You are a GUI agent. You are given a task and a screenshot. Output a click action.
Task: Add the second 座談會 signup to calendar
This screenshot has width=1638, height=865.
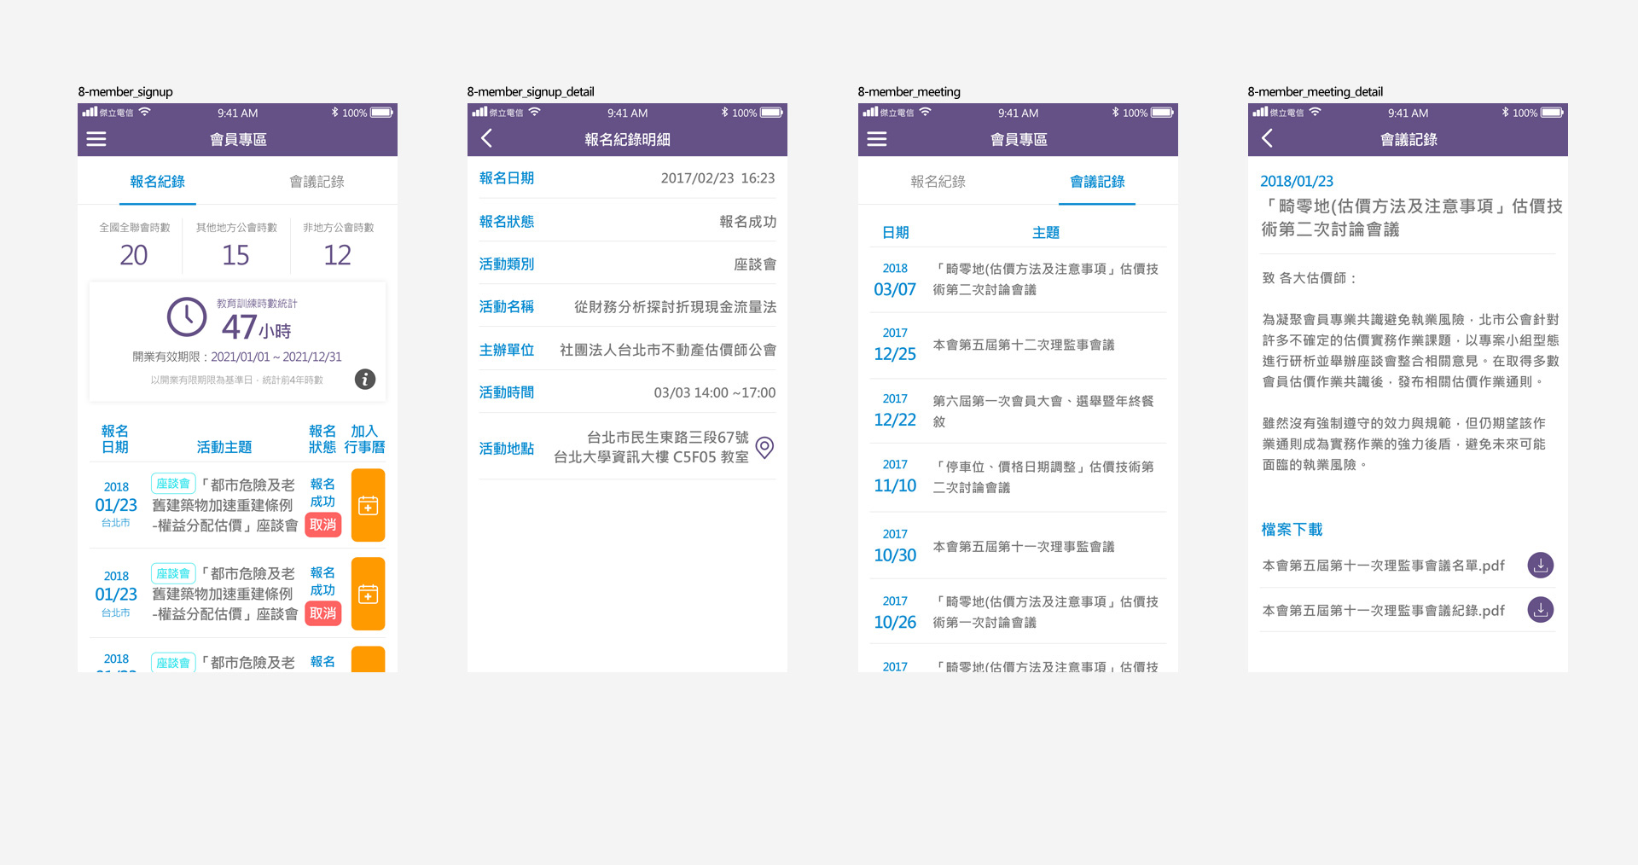click(368, 594)
